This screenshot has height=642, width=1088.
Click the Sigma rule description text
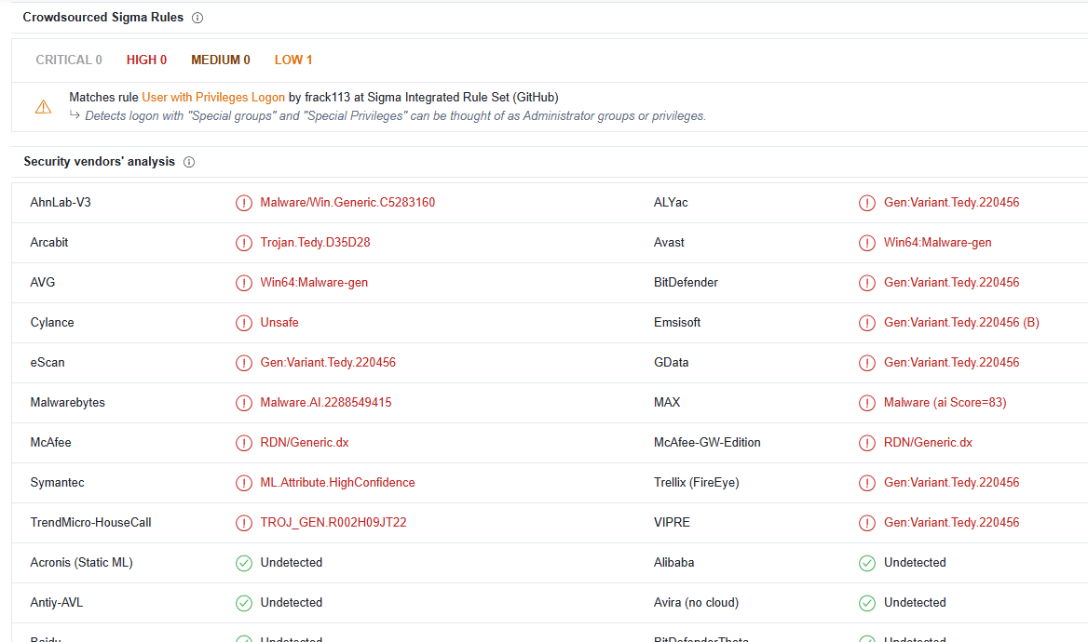tap(395, 115)
